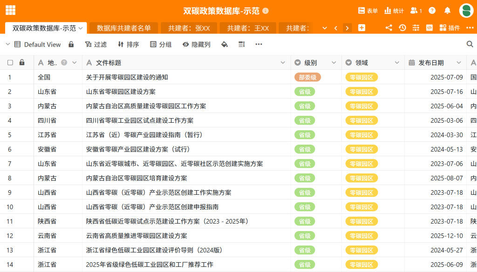Click the API code icon near 插件
Image resolution: width=477 pixels, height=272 pixels.
point(429,28)
